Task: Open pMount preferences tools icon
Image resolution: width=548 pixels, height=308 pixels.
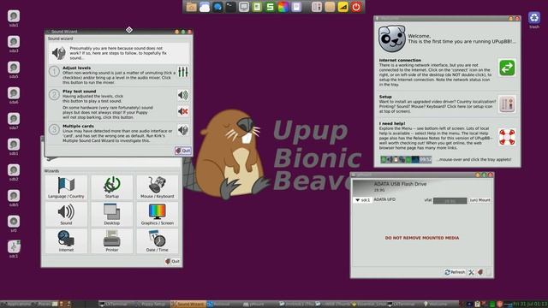Action: point(471,272)
